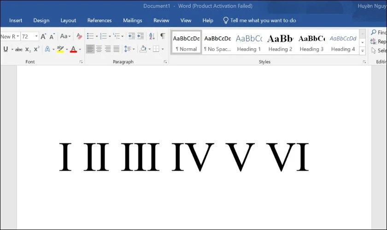
Task: Click the Grow Font Size icon
Action: [44, 36]
